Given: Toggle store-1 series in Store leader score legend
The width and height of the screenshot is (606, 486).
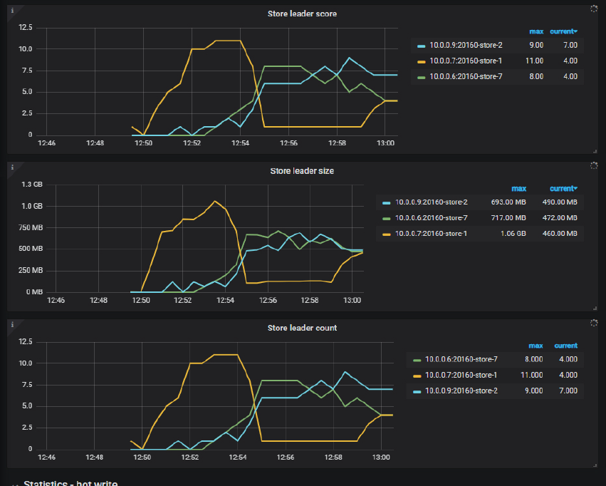Looking at the screenshot, I should pyautogui.click(x=466, y=61).
